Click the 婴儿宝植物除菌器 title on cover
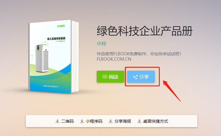 (56, 38)
